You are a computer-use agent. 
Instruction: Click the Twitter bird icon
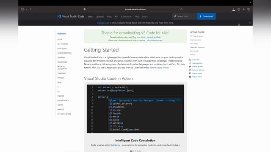pyautogui.click(x=190, y=67)
